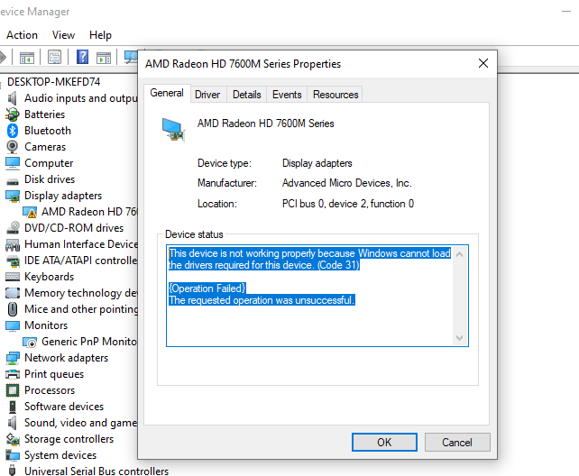Click the Processors chip icon
Image resolution: width=579 pixels, height=476 pixels.
pos(13,390)
